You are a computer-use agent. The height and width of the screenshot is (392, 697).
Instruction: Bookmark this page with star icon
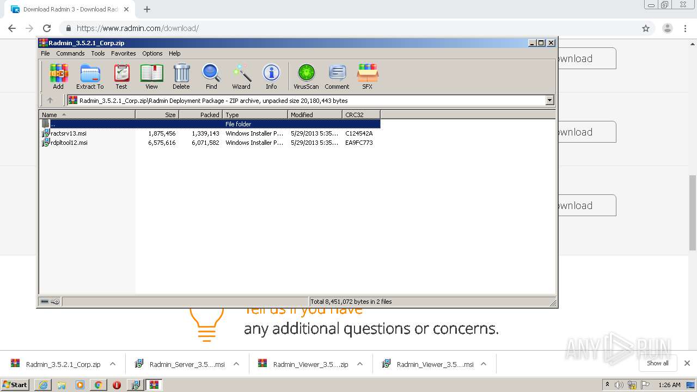[x=646, y=28]
